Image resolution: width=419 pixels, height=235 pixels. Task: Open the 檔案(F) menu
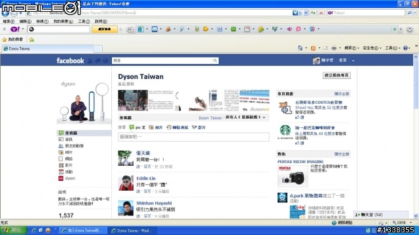point(9,22)
